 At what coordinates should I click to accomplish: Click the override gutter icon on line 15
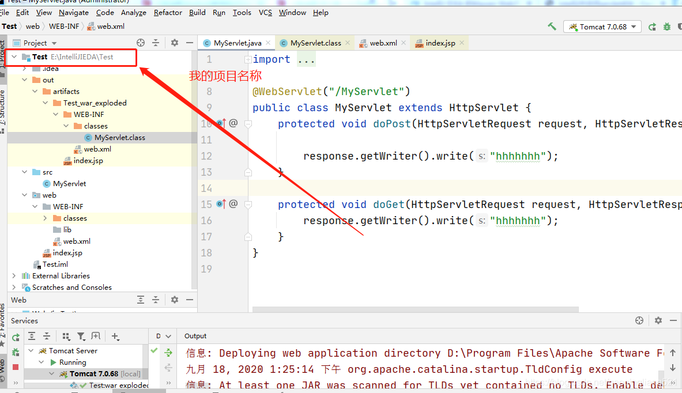(221, 204)
